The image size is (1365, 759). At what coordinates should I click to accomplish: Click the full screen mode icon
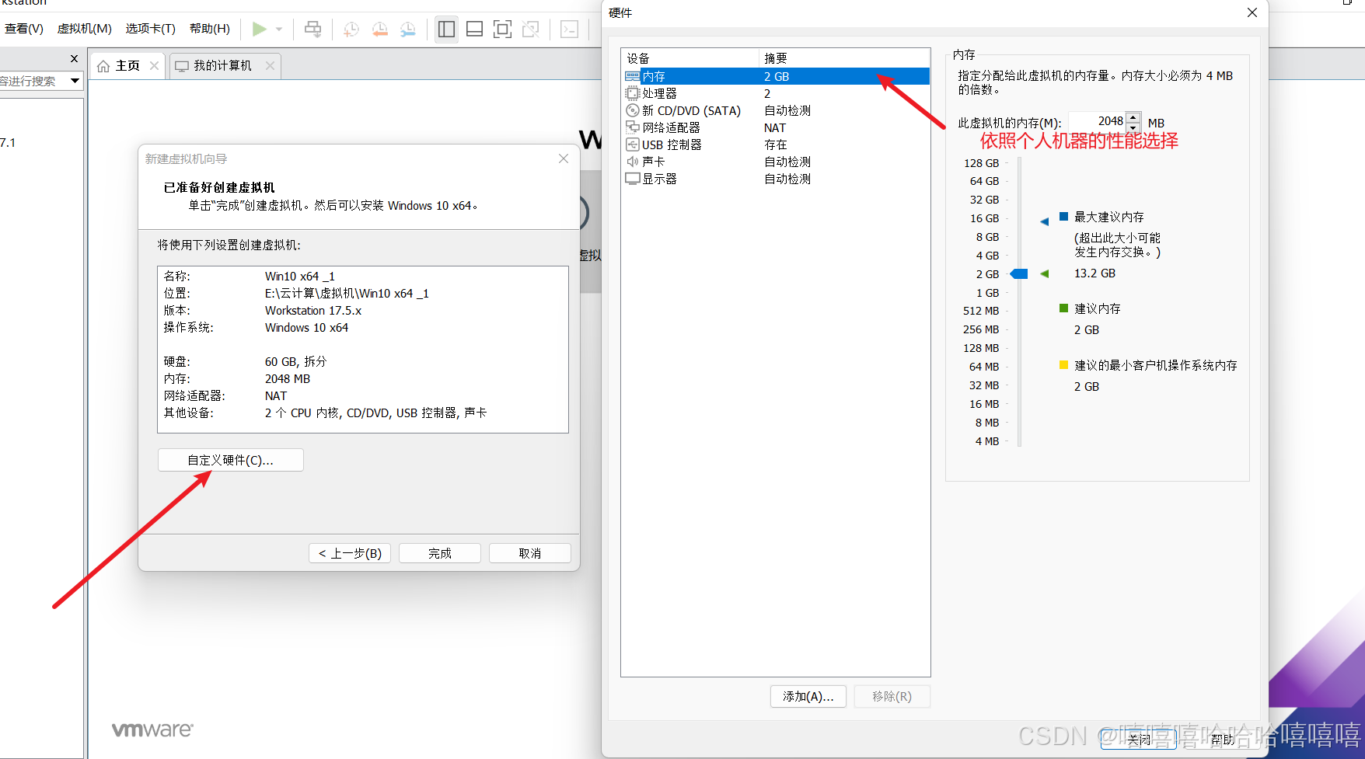point(502,29)
